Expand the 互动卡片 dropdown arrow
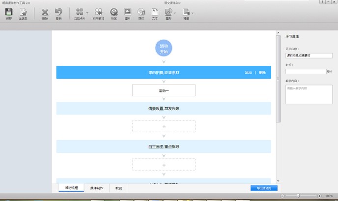Viewport: 338px width, 201px height. click(x=87, y=12)
